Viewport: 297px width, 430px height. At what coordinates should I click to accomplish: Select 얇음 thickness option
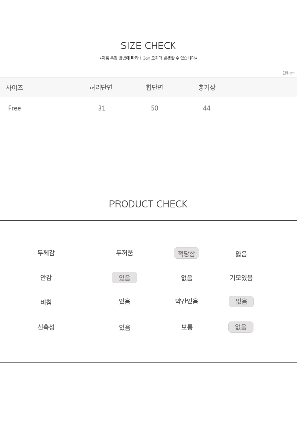point(241,254)
